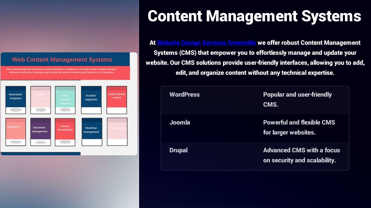
Task: Select the Scalable expansion card
Action: (x=91, y=100)
